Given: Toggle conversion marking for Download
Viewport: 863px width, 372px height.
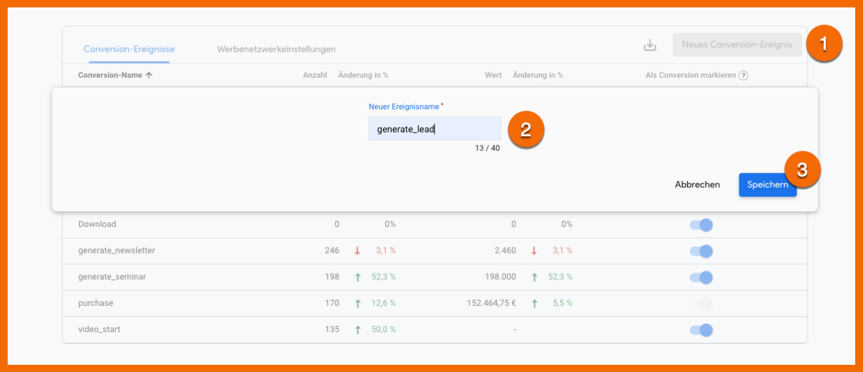Looking at the screenshot, I should [701, 225].
